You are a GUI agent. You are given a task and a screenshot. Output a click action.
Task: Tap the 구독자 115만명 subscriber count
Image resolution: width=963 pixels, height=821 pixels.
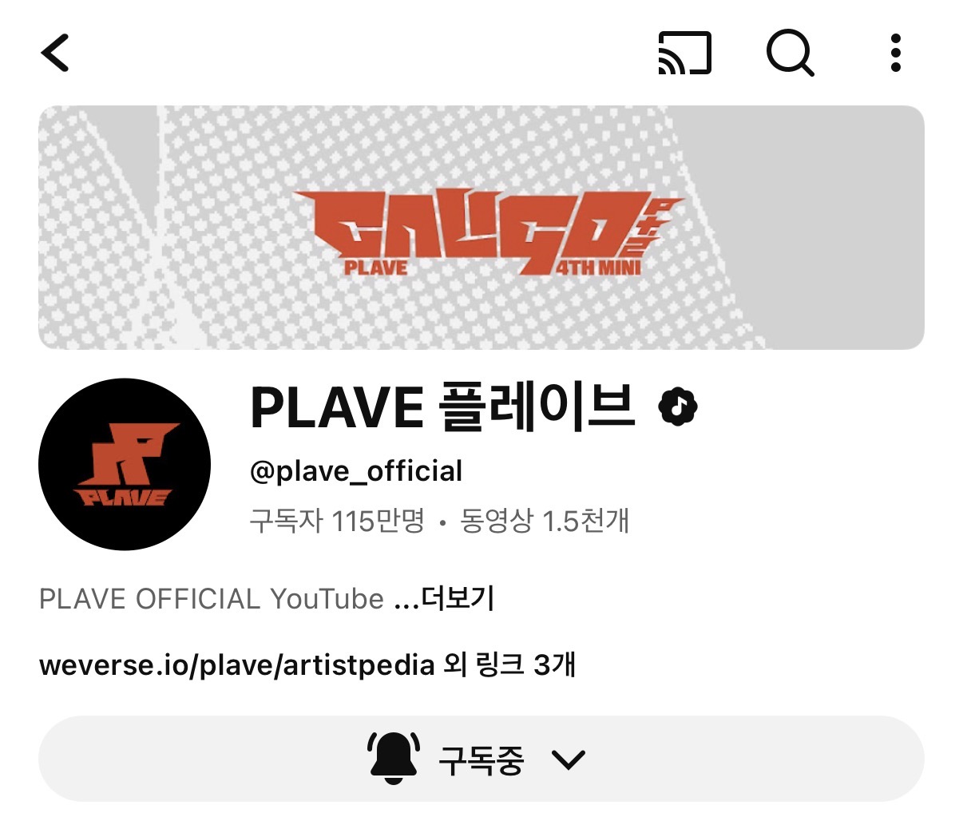[337, 522]
